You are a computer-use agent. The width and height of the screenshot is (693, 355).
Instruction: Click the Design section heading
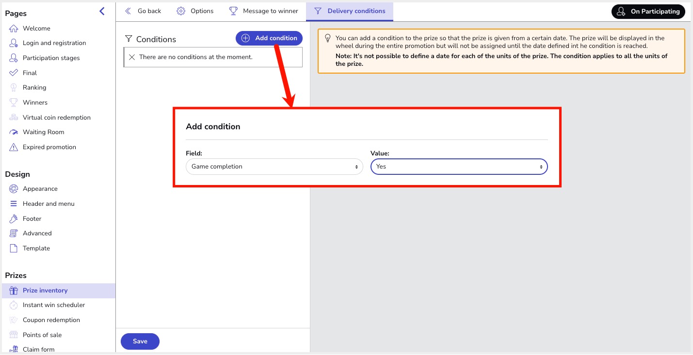17,174
